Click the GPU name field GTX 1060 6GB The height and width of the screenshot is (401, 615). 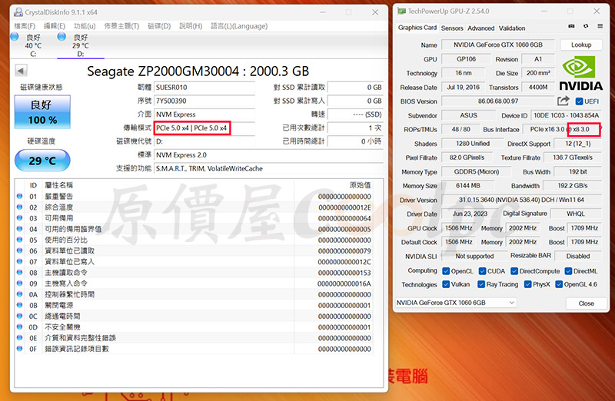[498, 45]
